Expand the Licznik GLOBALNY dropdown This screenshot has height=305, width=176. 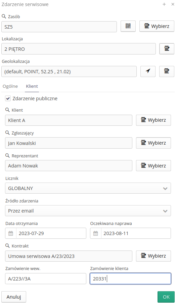pyautogui.click(x=88, y=188)
